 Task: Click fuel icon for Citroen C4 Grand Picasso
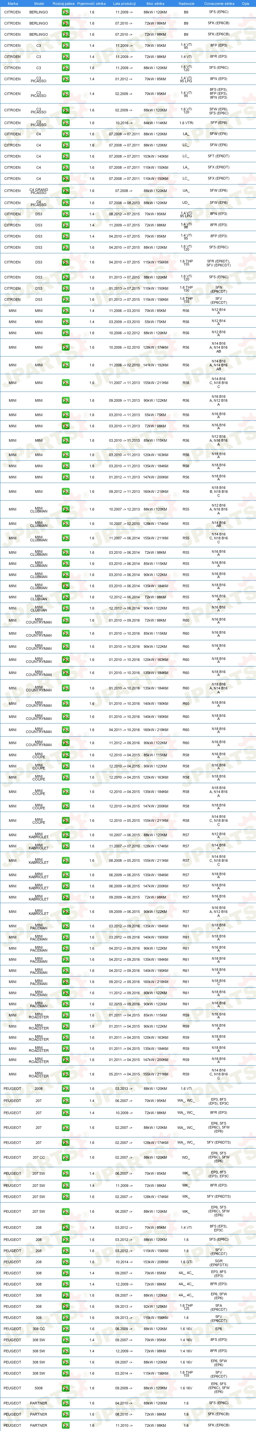(x=65, y=190)
